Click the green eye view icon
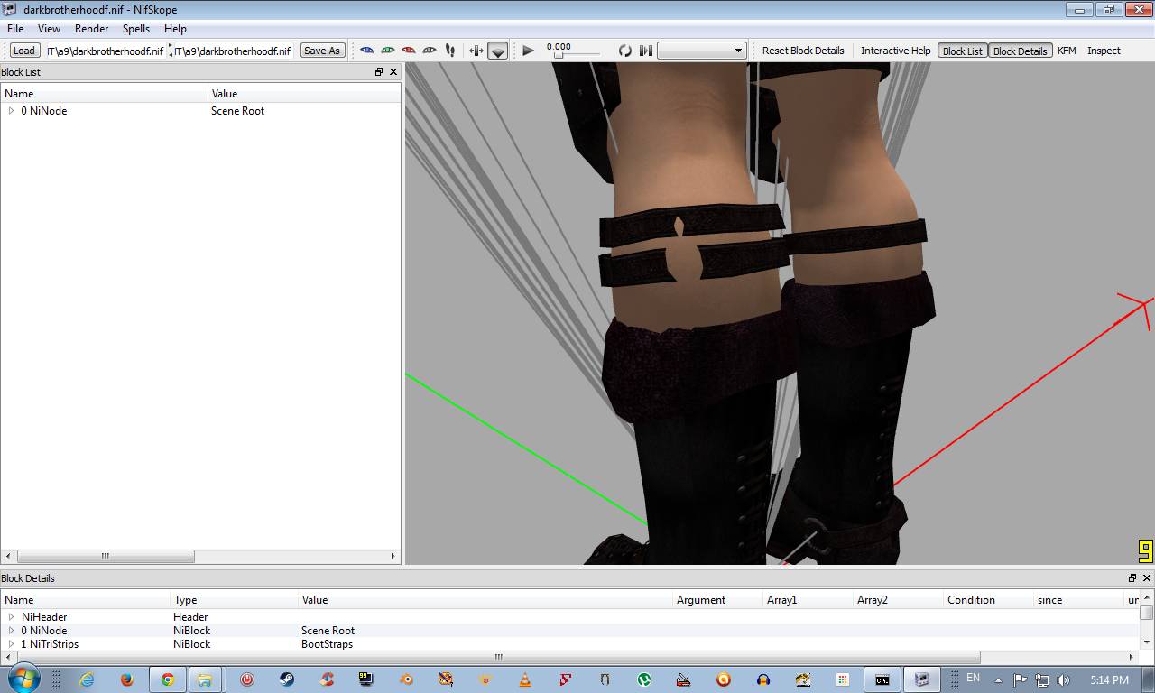 pos(388,51)
